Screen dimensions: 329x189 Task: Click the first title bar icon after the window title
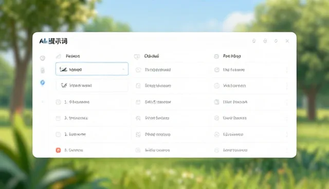click(x=254, y=41)
